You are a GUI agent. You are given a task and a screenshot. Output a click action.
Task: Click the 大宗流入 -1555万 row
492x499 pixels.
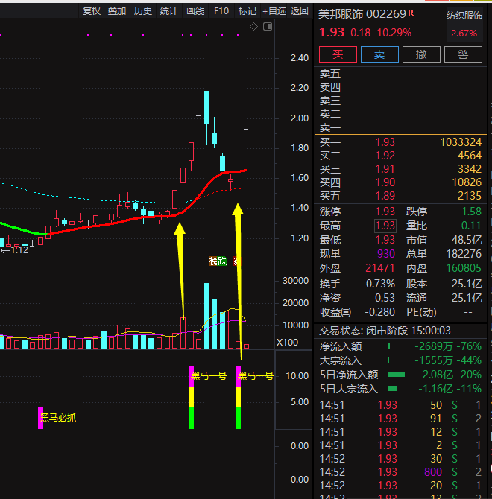(400, 360)
